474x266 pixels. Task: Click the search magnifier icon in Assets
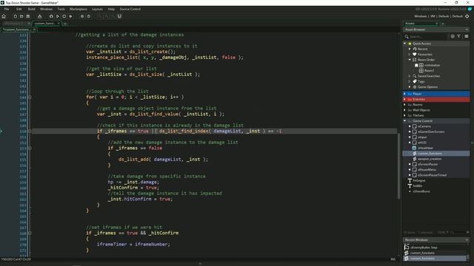[407, 36]
